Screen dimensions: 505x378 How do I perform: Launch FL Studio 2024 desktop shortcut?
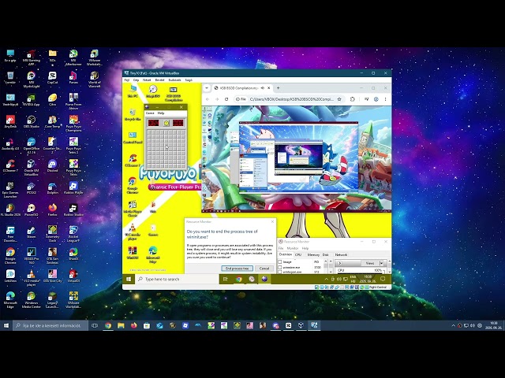[10, 210]
